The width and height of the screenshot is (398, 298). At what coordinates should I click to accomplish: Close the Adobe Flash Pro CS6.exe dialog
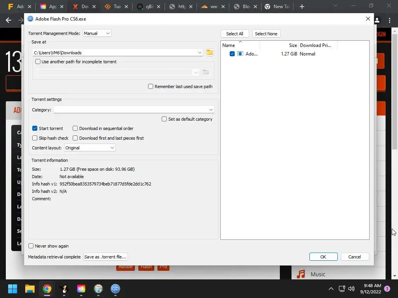click(368, 19)
